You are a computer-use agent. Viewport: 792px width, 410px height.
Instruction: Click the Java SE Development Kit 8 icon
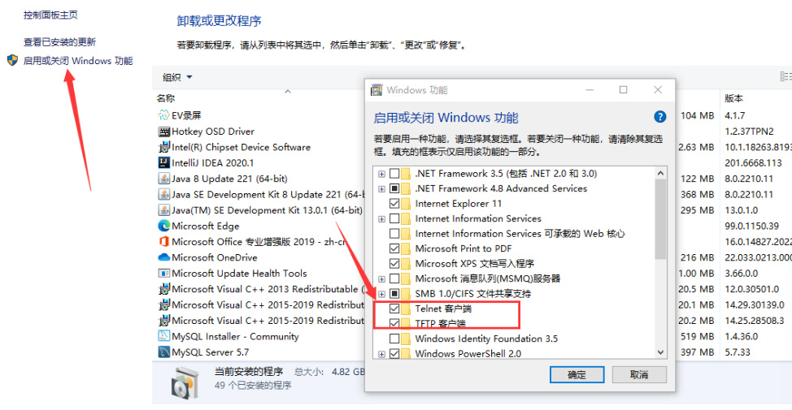163,194
